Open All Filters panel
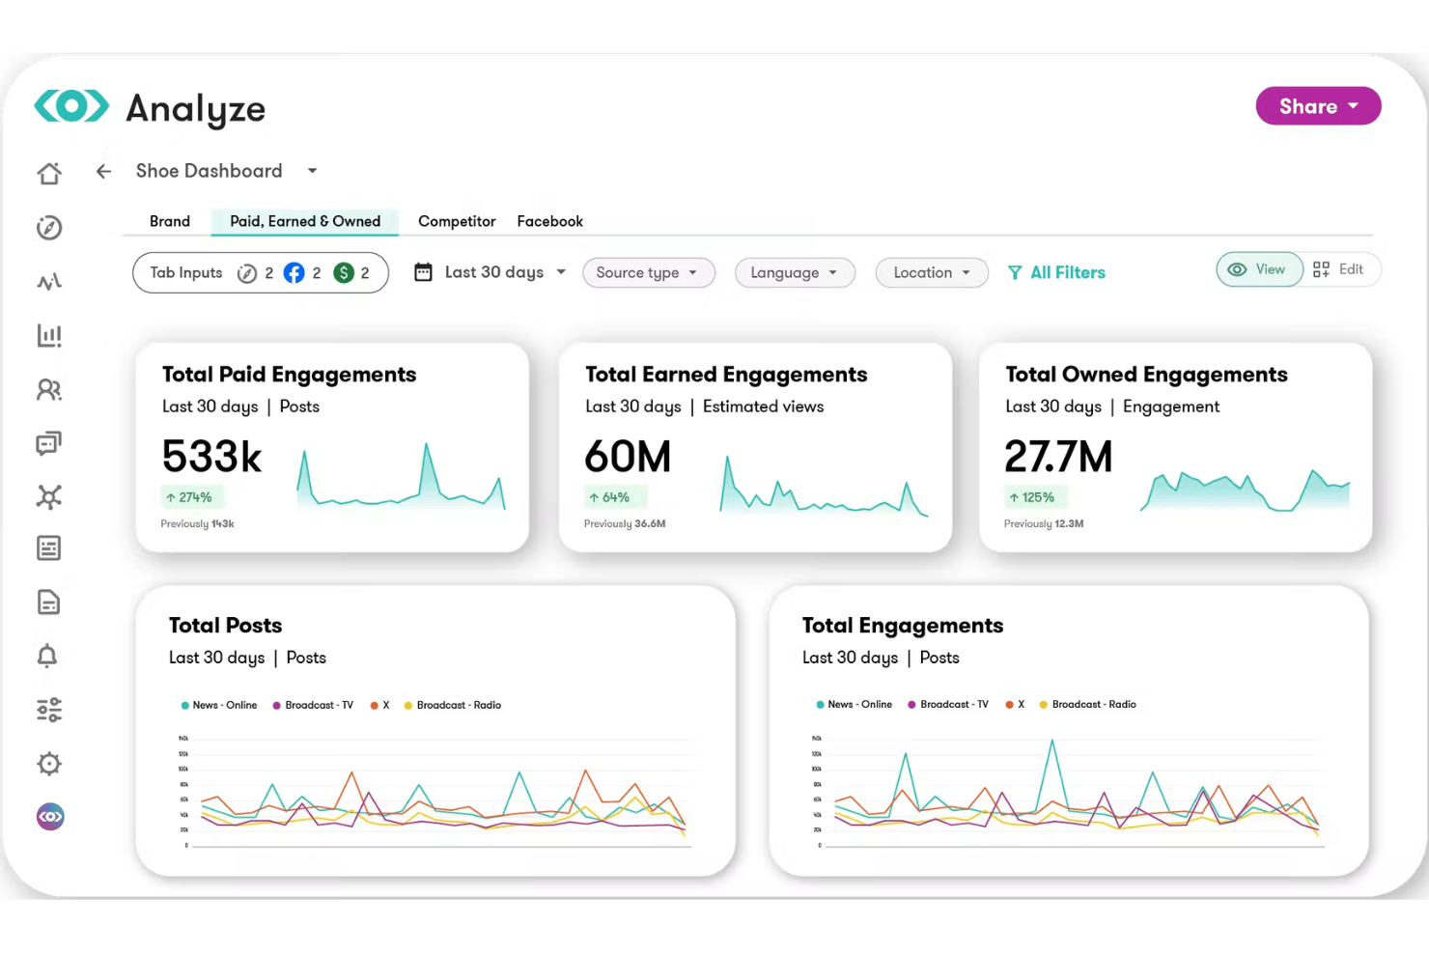 tap(1056, 273)
